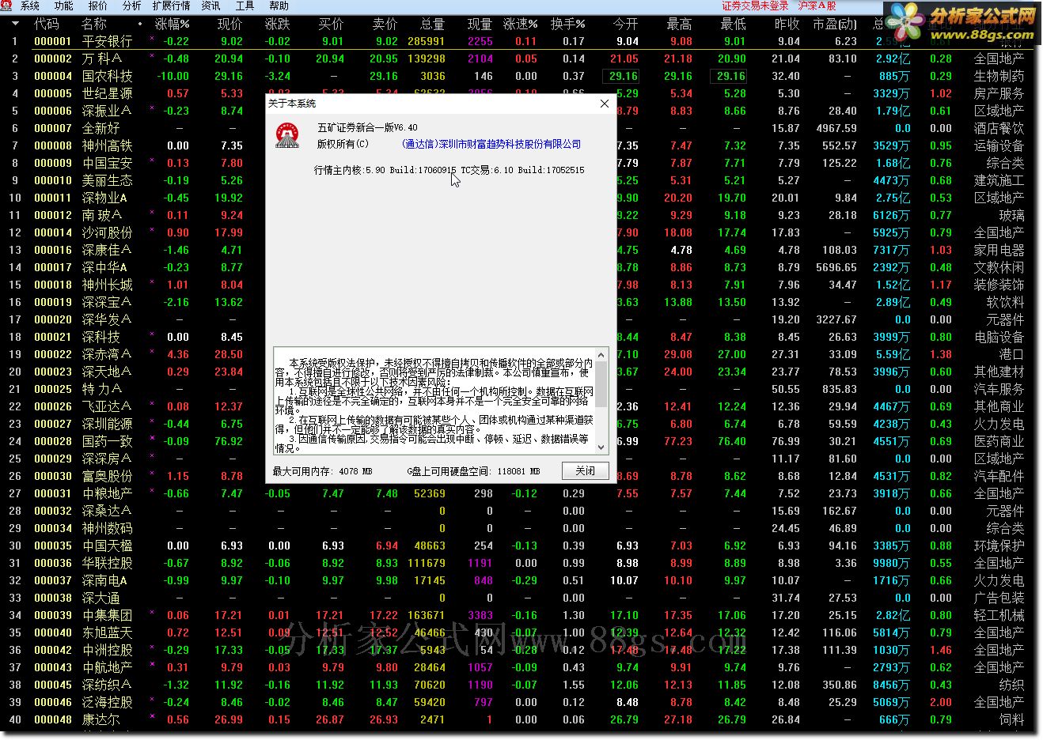1043x740 pixels.
Task: Sort by the 卖价 column header
Action: click(385, 24)
